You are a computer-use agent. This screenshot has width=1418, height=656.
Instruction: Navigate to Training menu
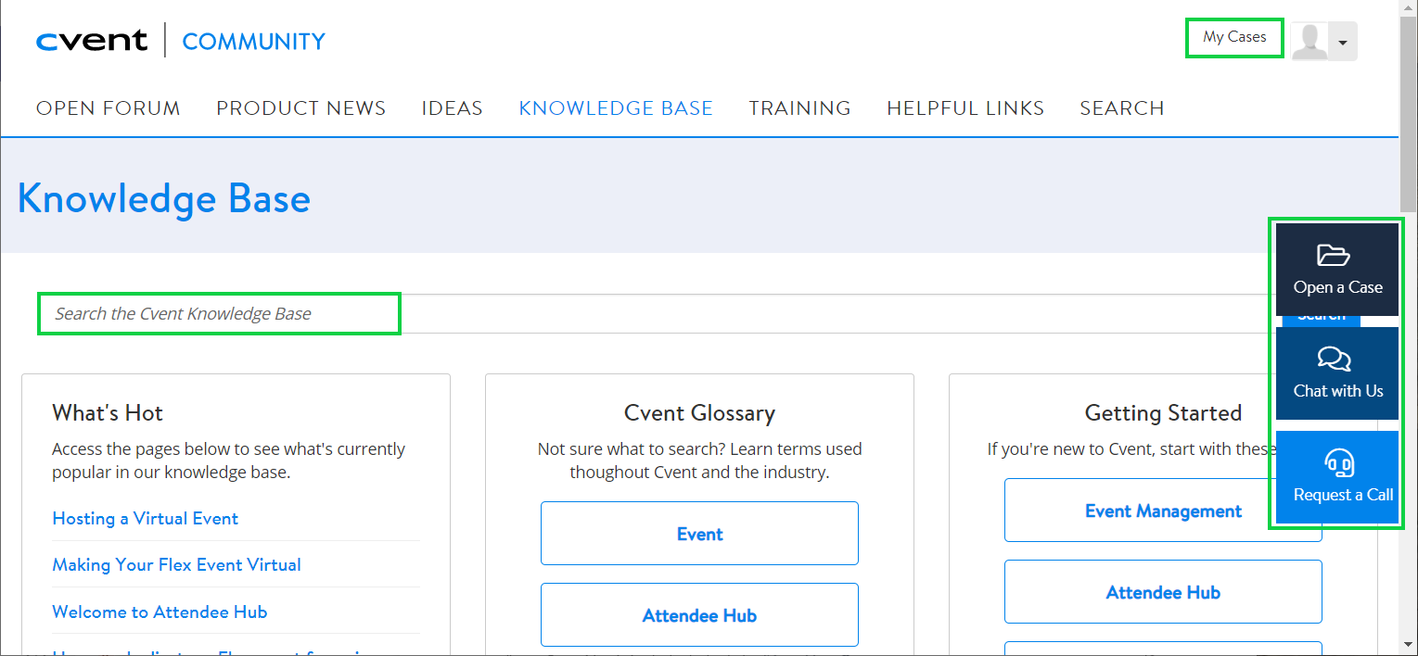tap(800, 108)
